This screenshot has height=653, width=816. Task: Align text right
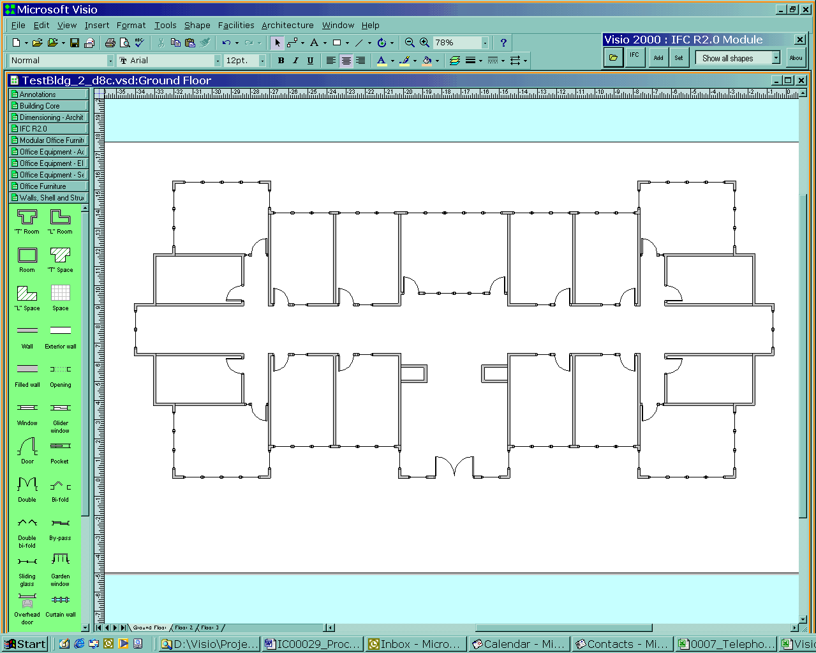[x=360, y=61]
